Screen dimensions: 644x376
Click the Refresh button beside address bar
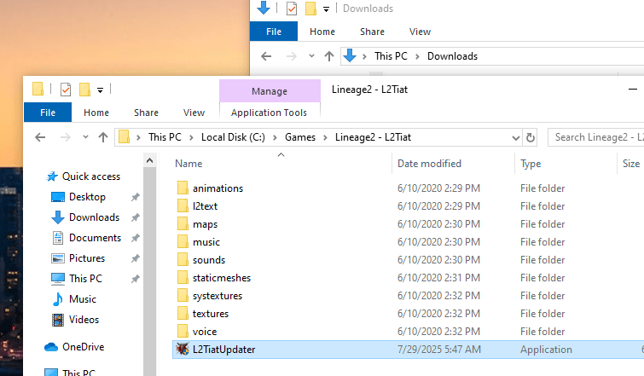(x=531, y=137)
